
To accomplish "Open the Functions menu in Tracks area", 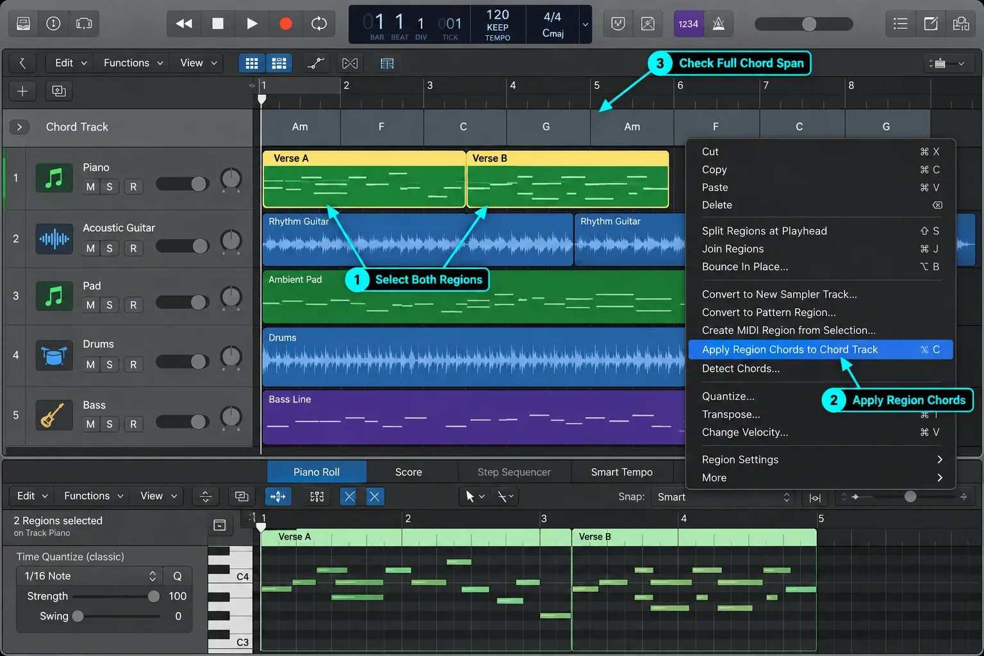I will [x=133, y=63].
